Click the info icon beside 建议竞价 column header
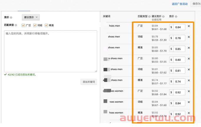This screenshot has width=201, height=127. coord(163,16)
